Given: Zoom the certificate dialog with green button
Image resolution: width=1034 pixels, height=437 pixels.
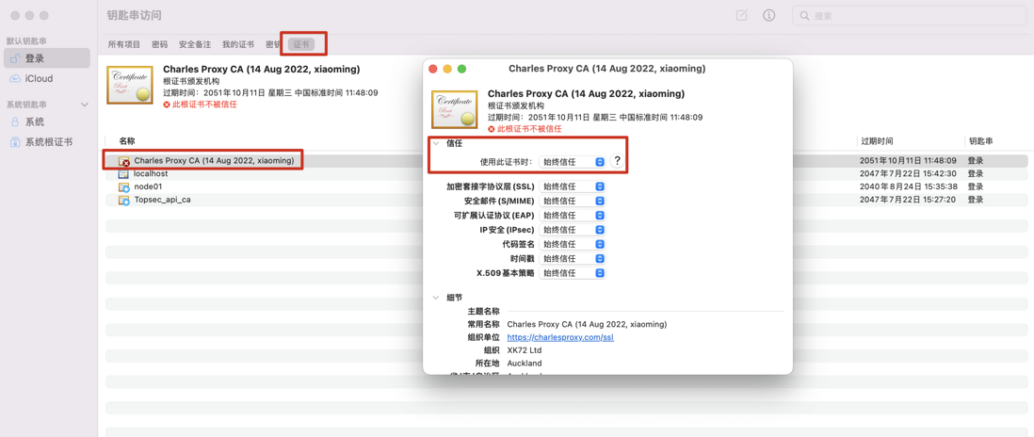Looking at the screenshot, I should pos(461,69).
